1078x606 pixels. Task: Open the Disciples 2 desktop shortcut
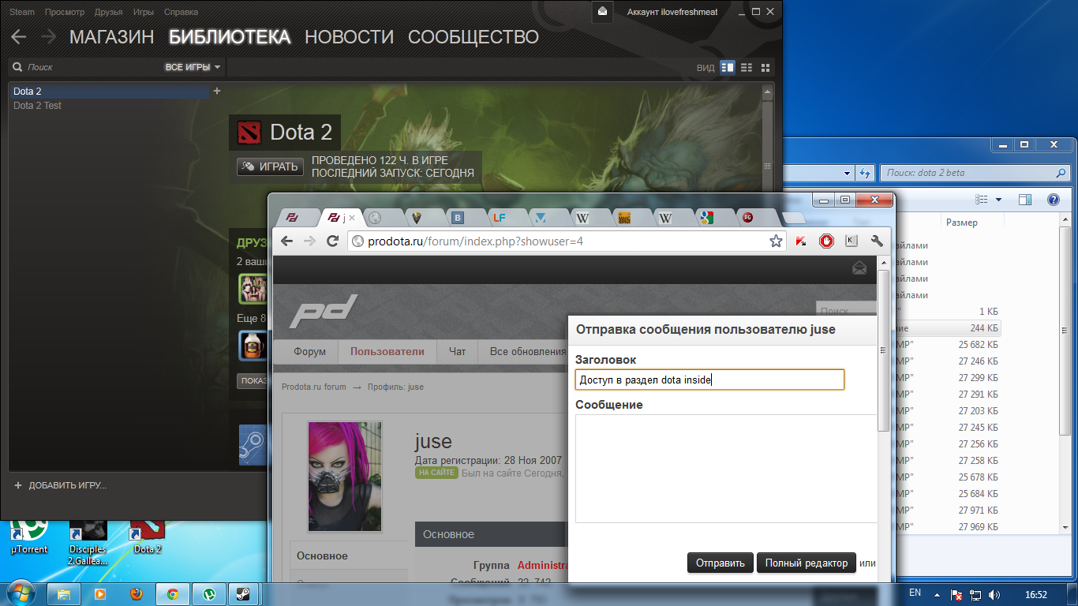[88, 540]
